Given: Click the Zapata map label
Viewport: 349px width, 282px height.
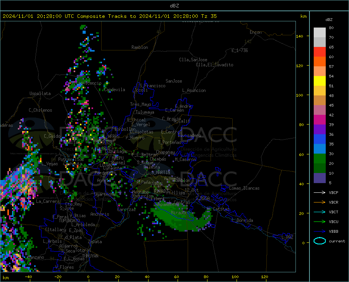Looking at the screenshot, I should [x=95, y=242].
